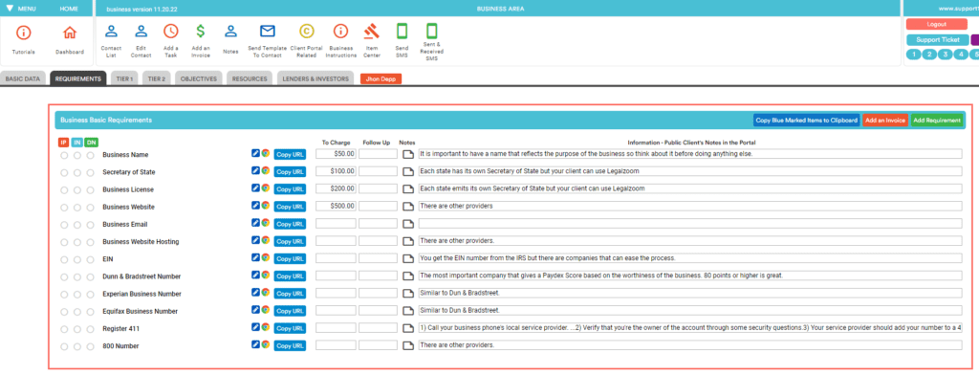The image size is (979, 375).
Task: Click Copy URL for Business Website Hosting
Action: click(x=290, y=241)
